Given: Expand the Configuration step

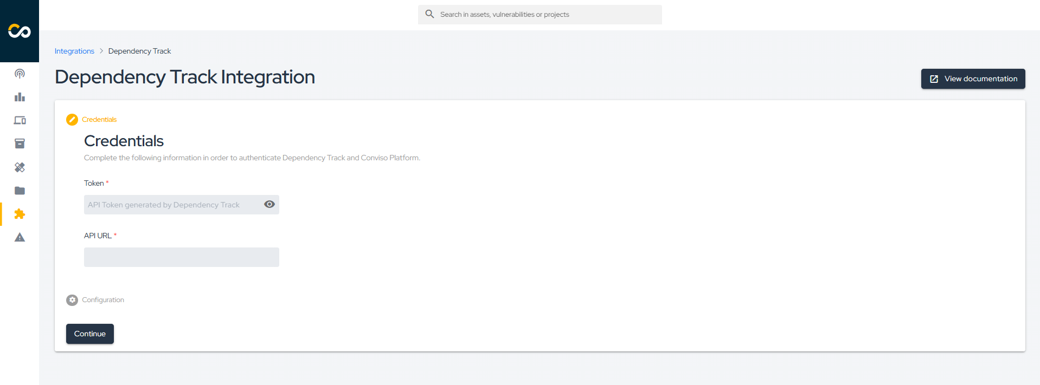Looking at the screenshot, I should pyautogui.click(x=103, y=300).
